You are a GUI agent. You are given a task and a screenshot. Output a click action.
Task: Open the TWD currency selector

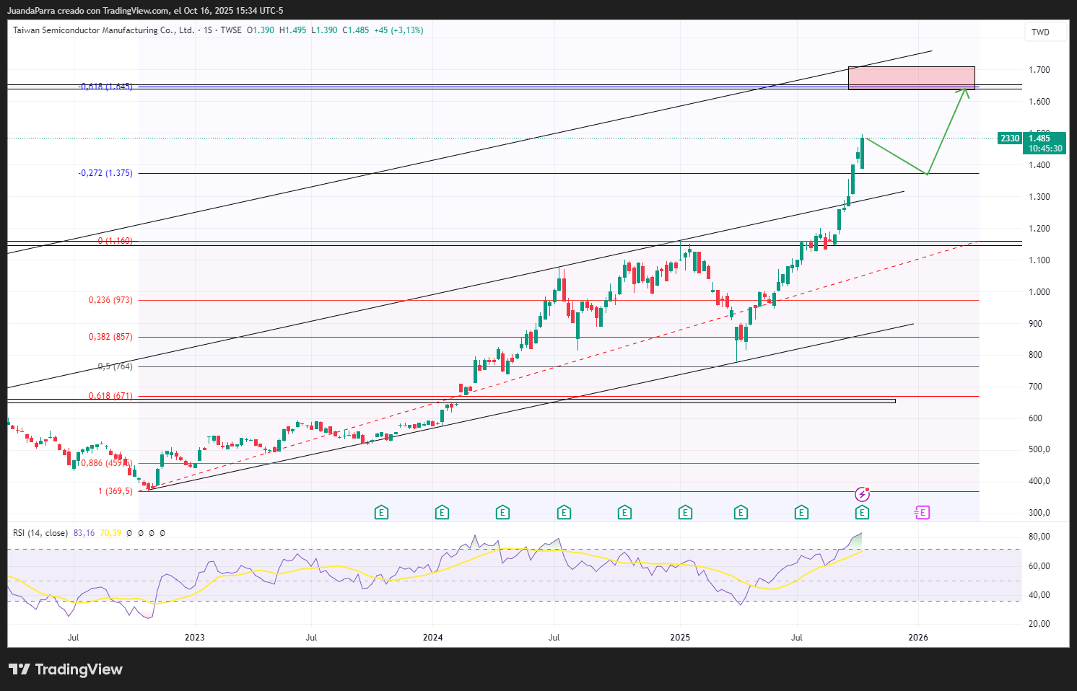coord(1040,32)
